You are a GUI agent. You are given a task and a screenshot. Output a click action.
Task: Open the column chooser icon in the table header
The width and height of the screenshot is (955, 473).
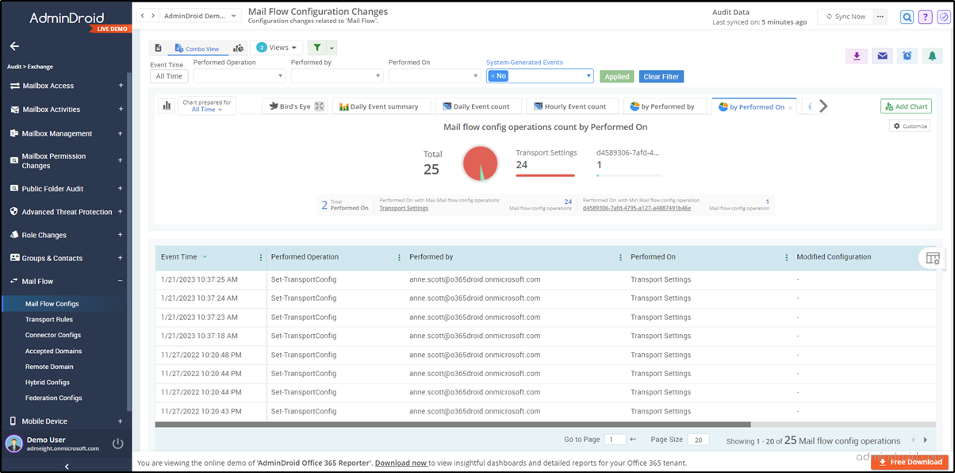933,258
